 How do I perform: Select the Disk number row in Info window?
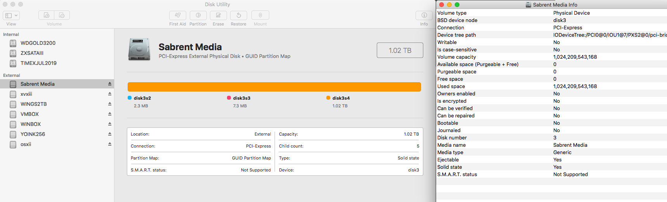tap(551, 137)
